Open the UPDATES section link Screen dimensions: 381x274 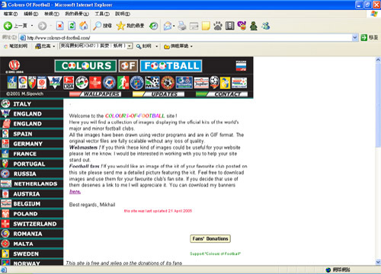click(x=158, y=94)
